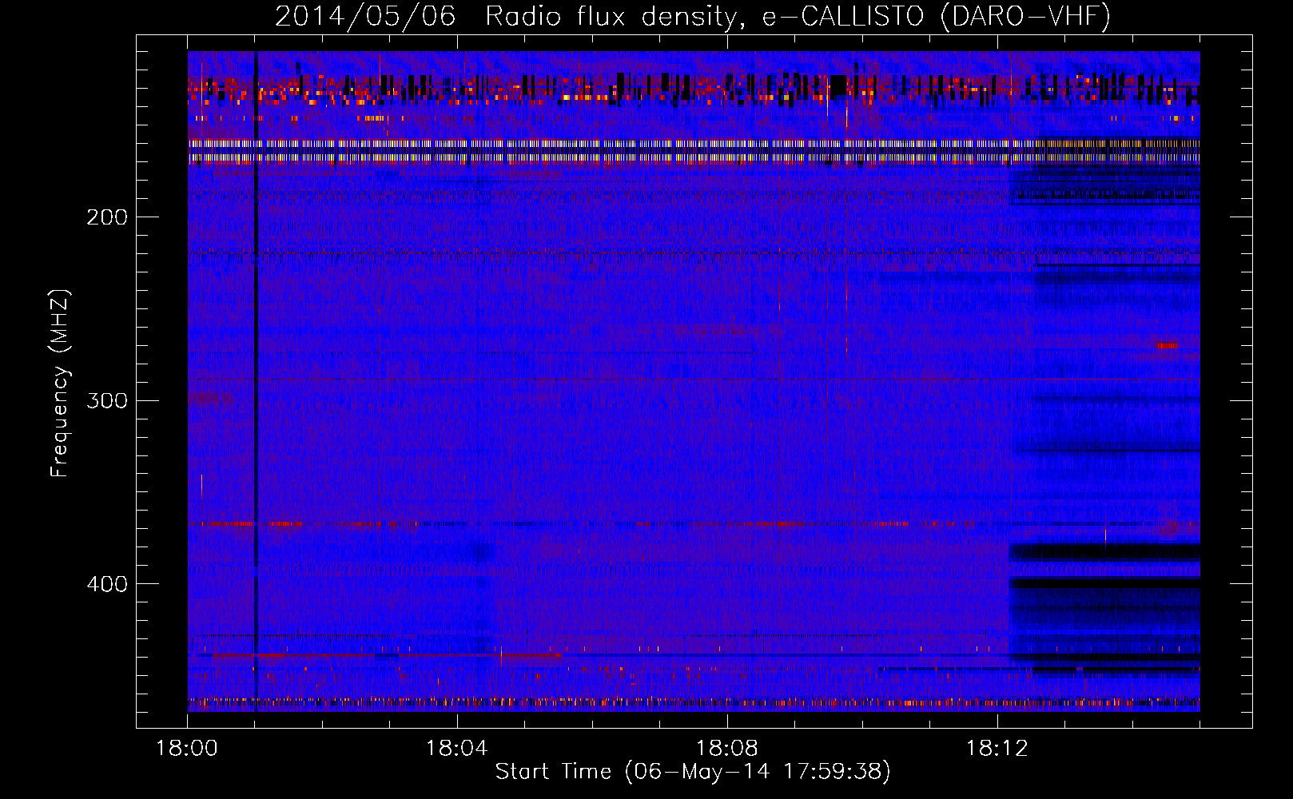Click the 400 frequency tick label
Viewport: 1293px width, 799px height.
(x=107, y=584)
